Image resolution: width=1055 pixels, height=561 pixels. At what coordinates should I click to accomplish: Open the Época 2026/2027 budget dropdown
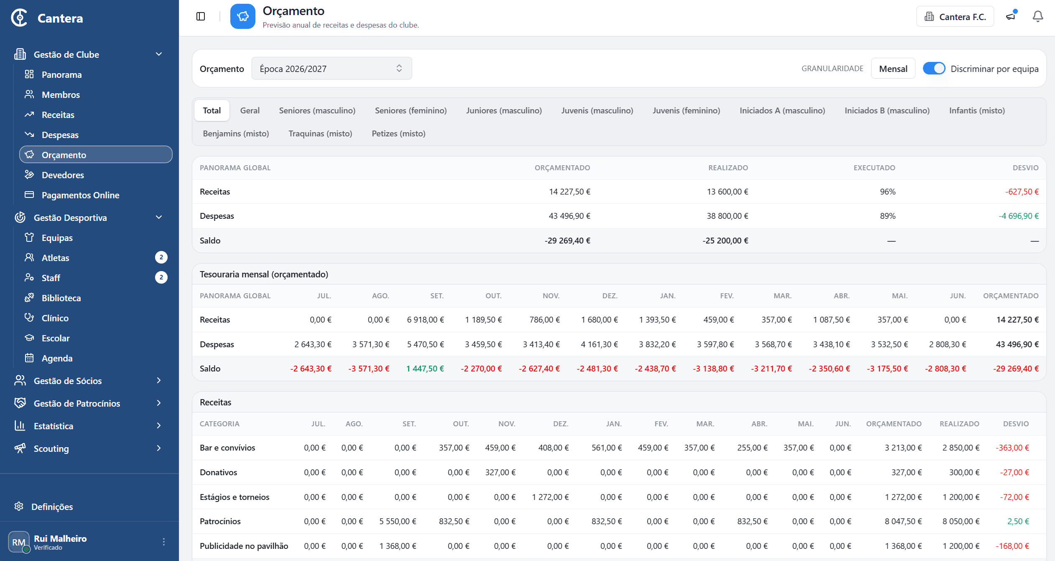coord(331,68)
